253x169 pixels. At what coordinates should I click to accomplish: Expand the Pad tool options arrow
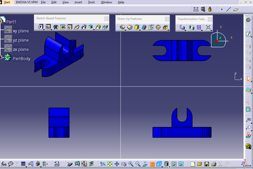point(43,30)
